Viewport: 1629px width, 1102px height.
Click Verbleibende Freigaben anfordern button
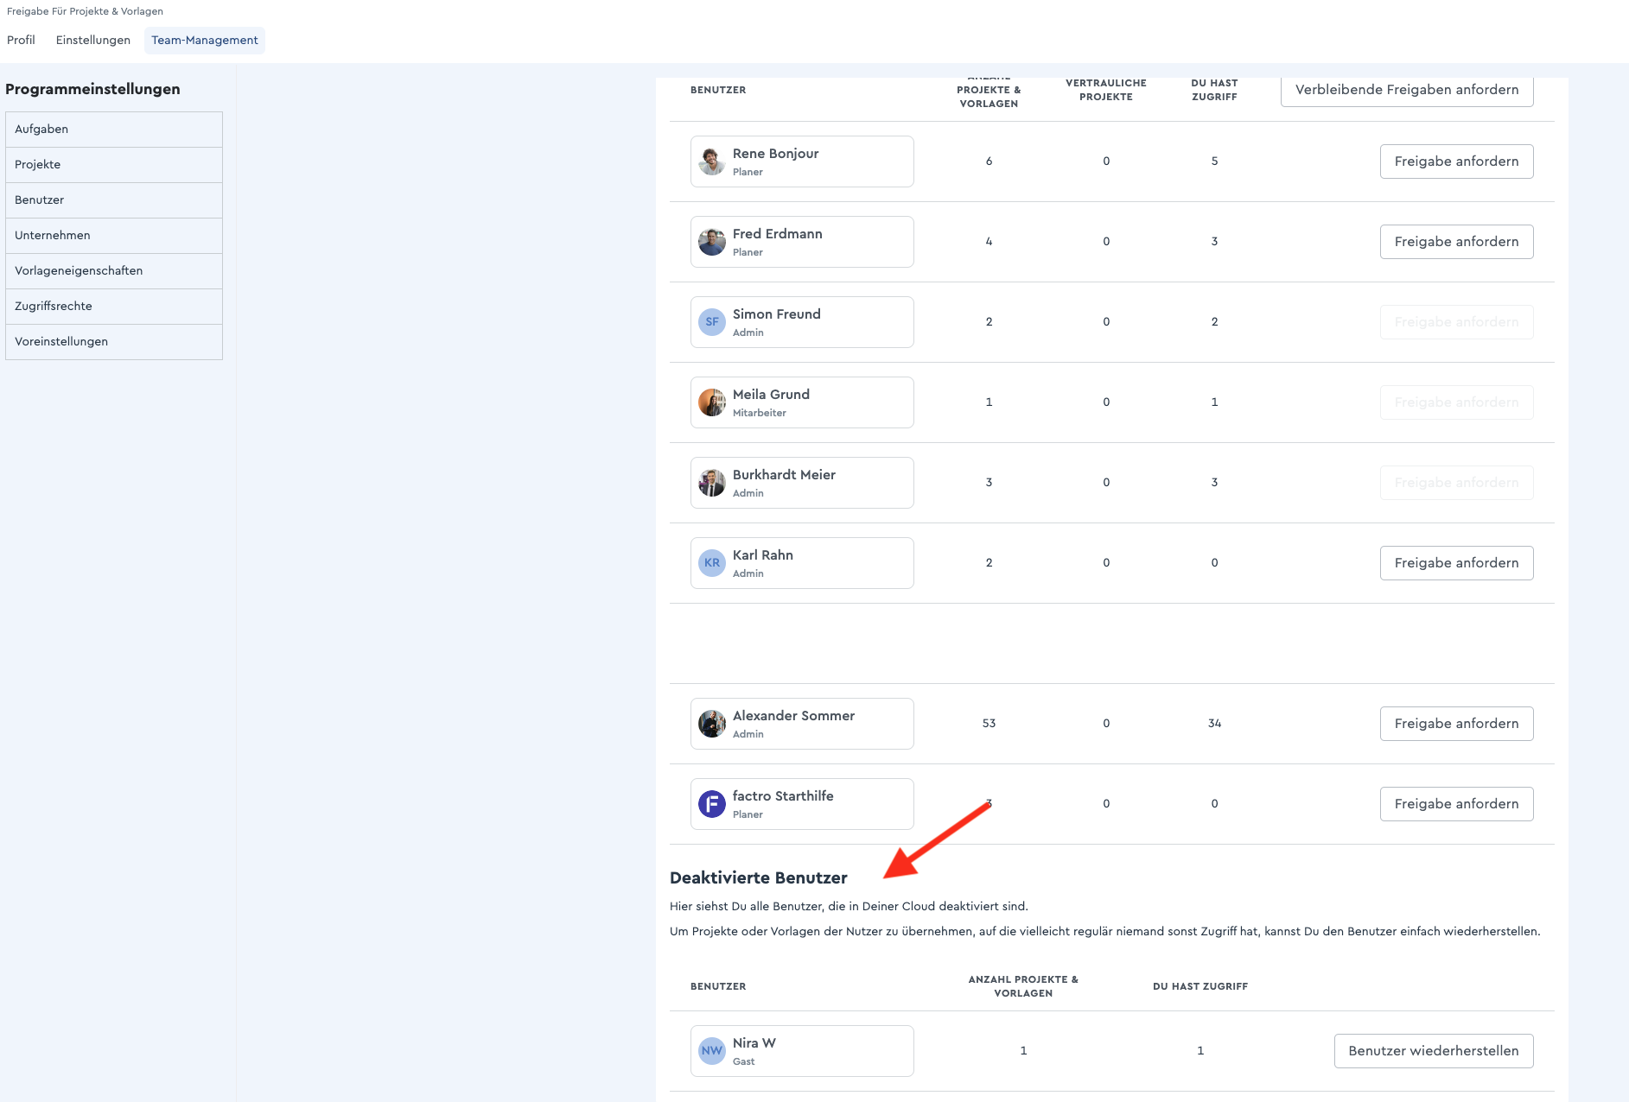pos(1407,91)
